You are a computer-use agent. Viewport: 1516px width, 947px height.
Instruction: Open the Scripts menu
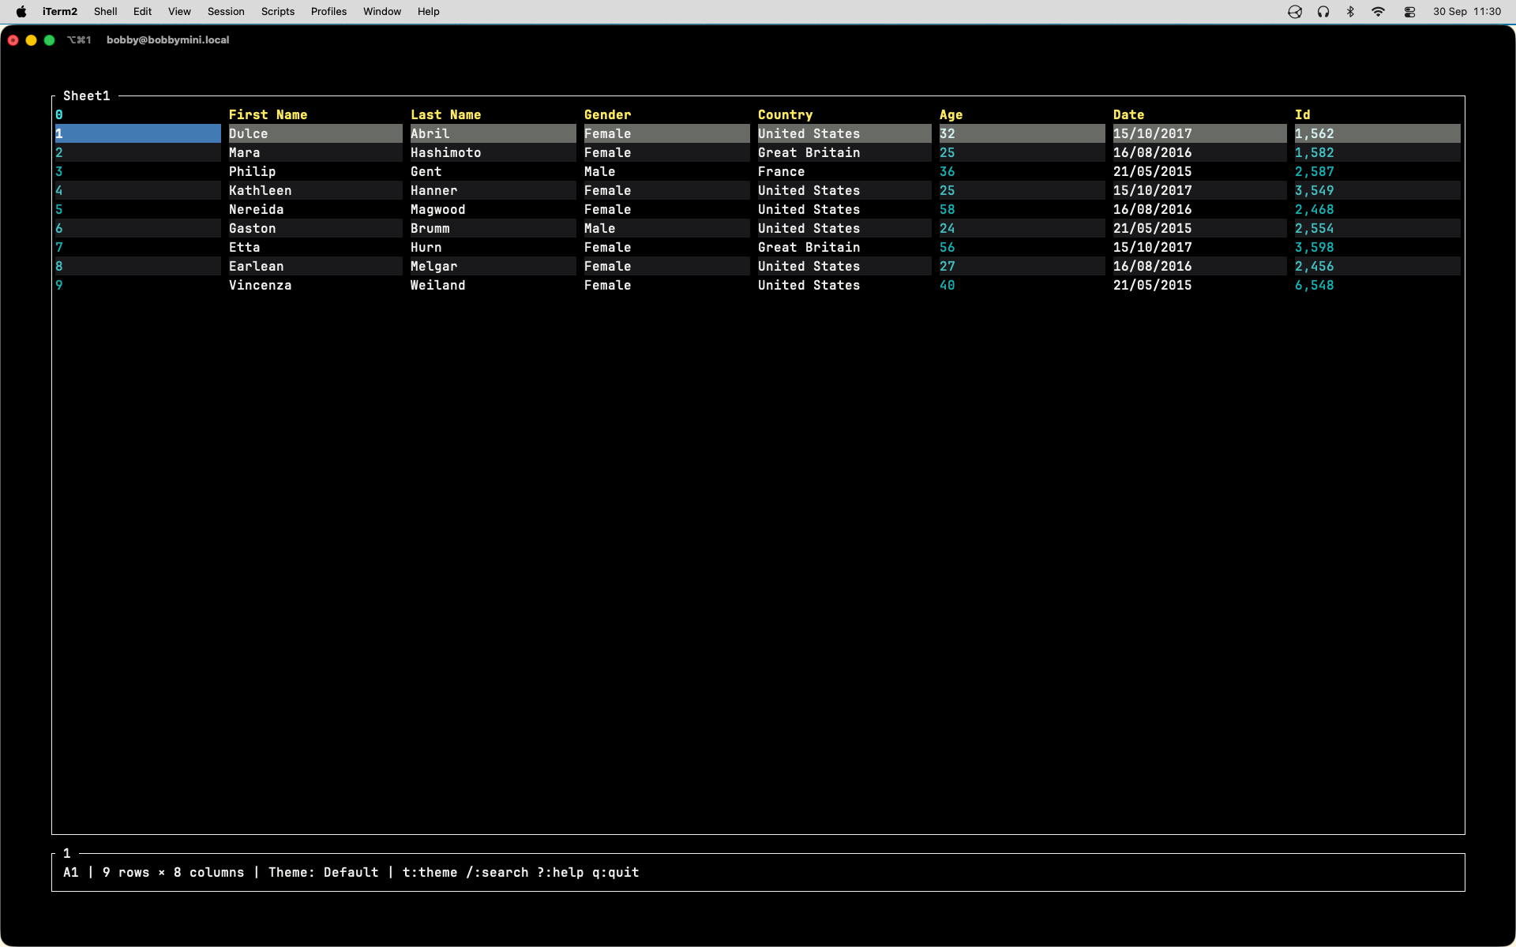(278, 12)
